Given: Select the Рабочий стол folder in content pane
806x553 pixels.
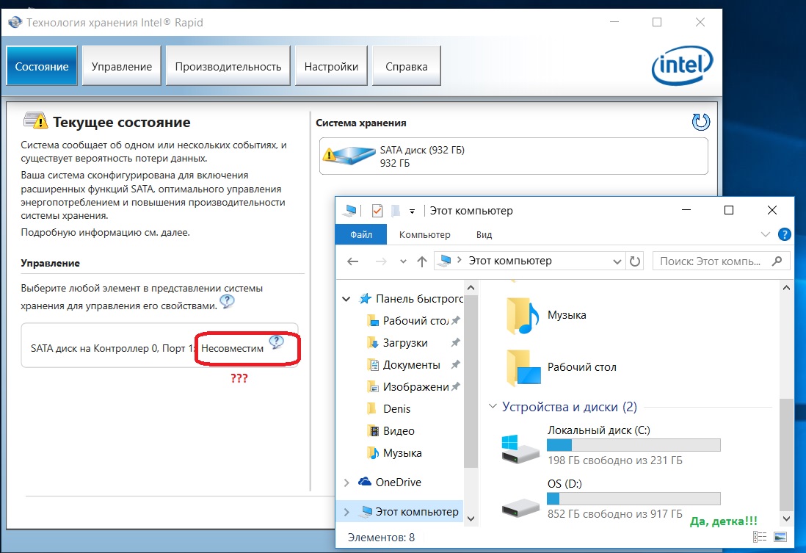Looking at the screenshot, I should click(x=560, y=367).
